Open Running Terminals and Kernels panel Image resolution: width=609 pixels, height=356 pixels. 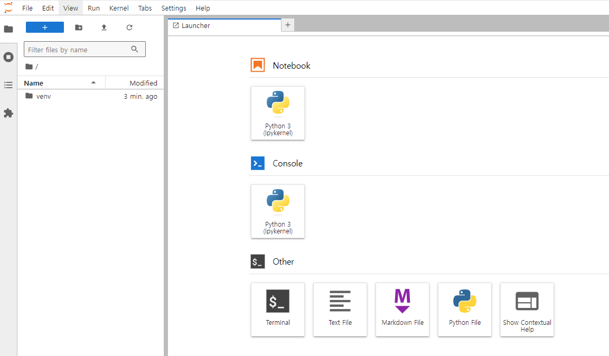(x=8, y=57)
